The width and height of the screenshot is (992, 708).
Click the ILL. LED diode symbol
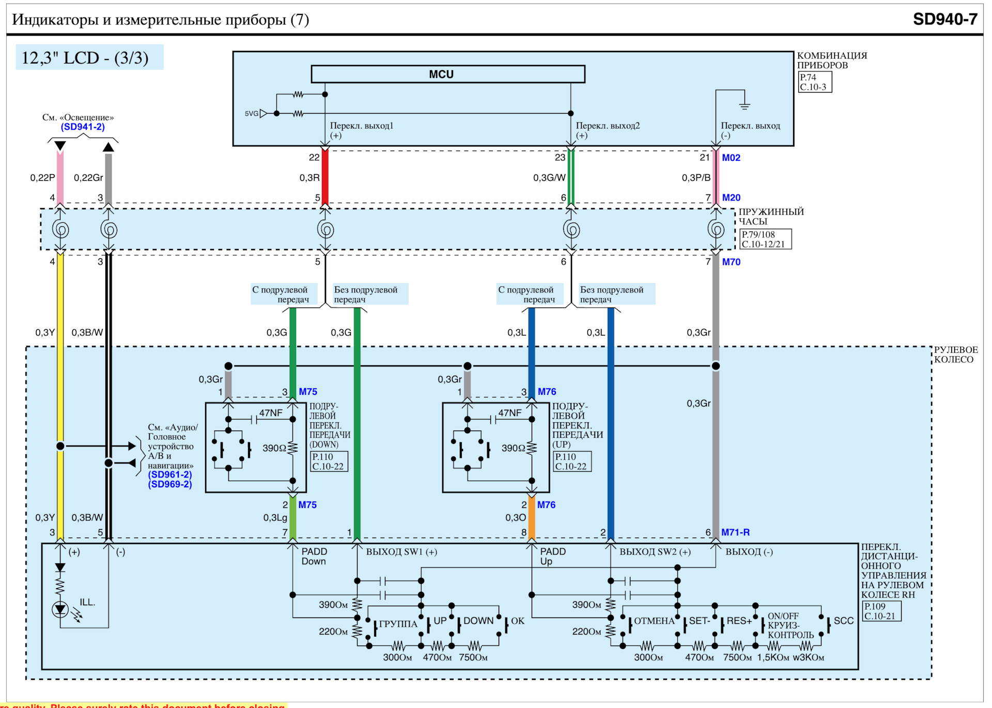[60, 609]
